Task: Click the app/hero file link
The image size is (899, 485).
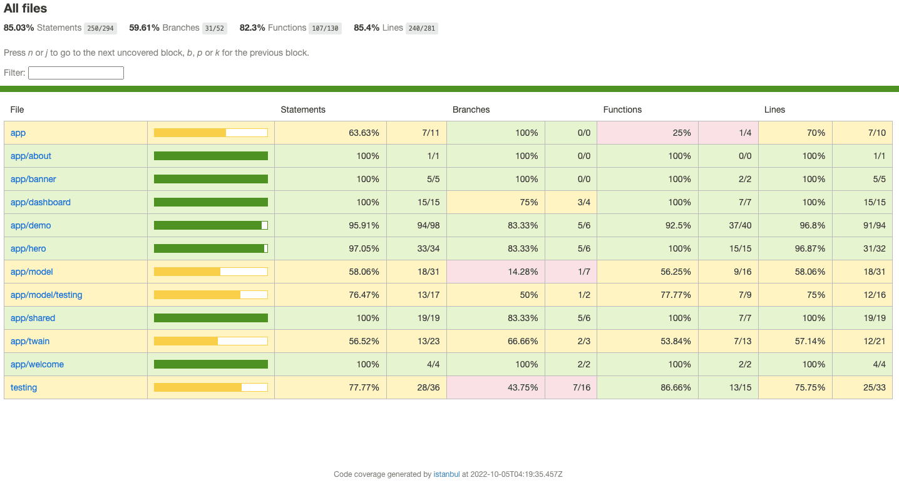Action: [28, 248]
